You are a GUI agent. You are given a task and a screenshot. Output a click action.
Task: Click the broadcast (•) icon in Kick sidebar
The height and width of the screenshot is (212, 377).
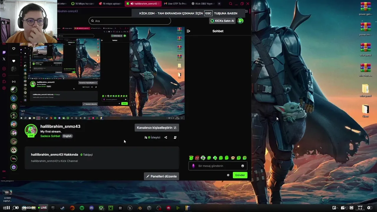coord(14,82)
